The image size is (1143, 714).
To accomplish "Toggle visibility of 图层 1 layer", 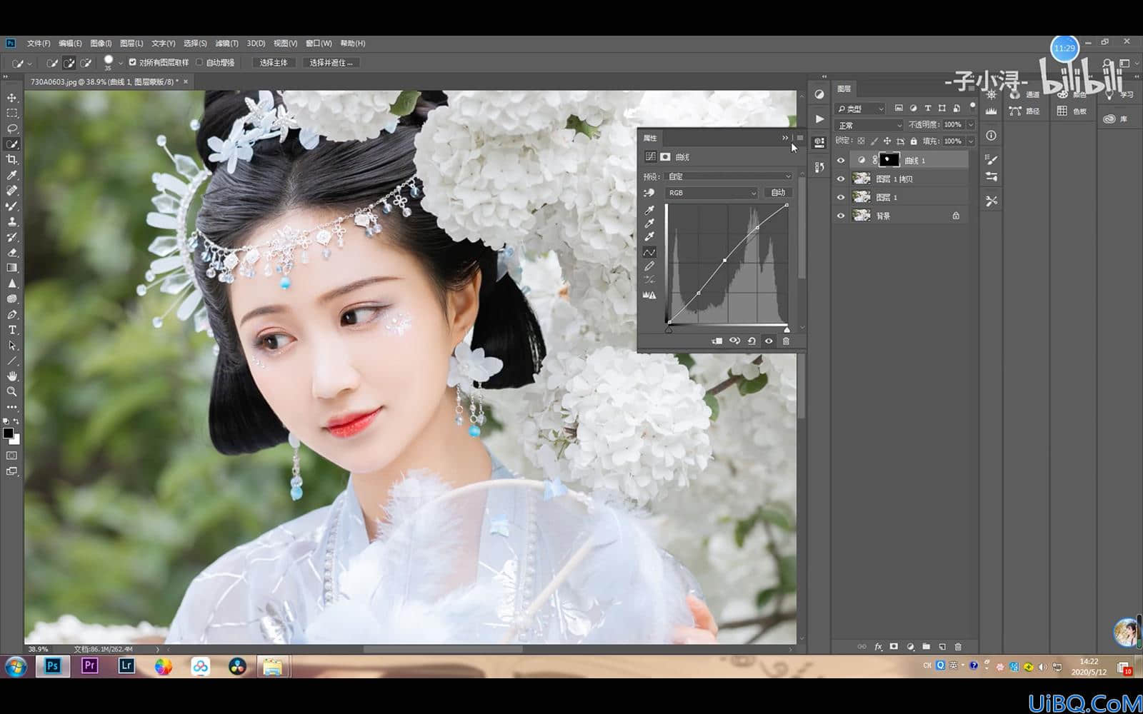I will 841,198.
